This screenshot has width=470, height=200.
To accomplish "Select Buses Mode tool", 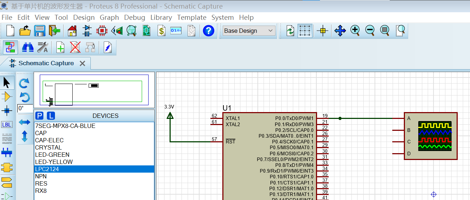I will pyautogui.click(x=7, y=152).
